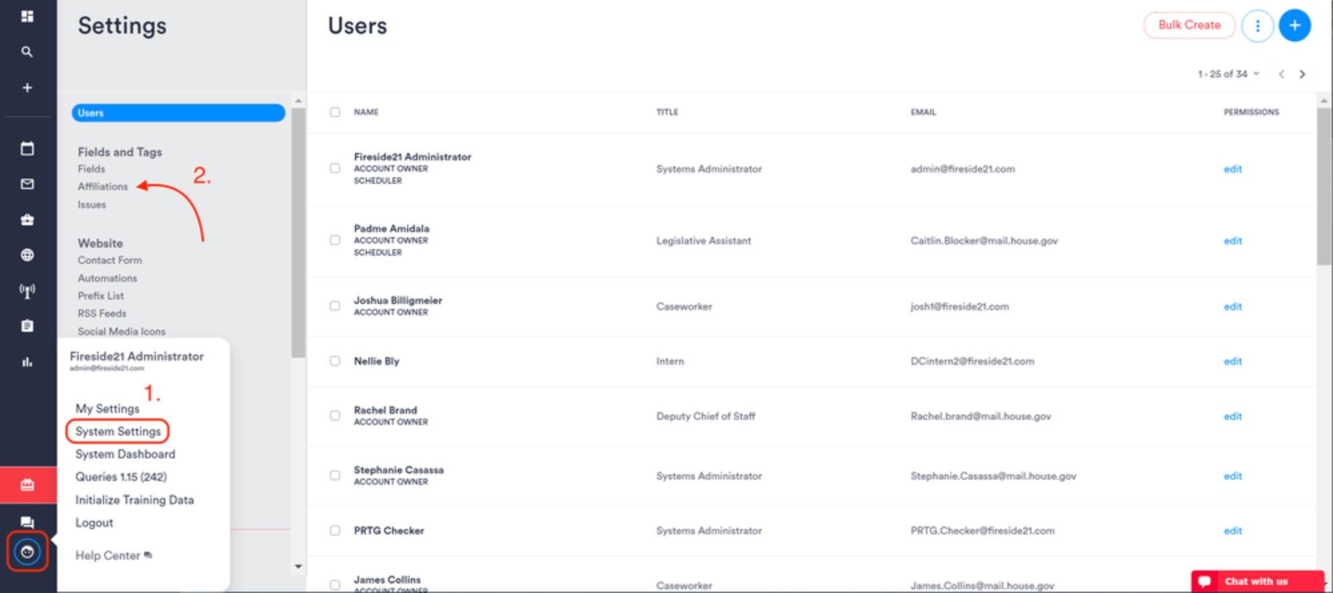
Task: Click the TITLE column header
Action: tap(667, 112)
